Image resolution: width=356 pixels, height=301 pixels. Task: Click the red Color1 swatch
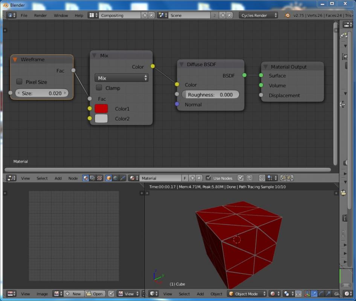[x=101, y=109]
